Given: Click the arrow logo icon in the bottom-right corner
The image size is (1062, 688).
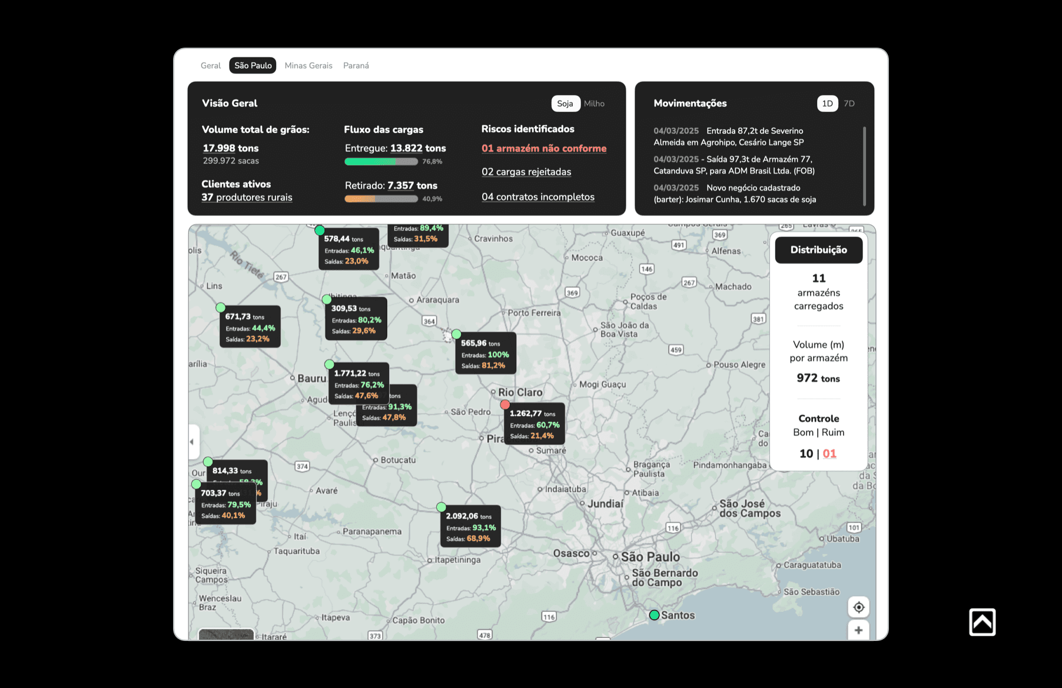Looking at the screenshot, I should click(982, 622).
